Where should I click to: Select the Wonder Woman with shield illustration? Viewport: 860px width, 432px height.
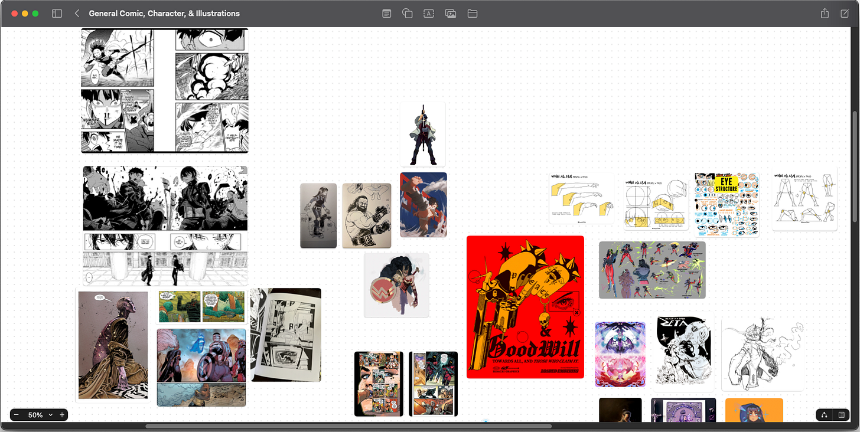pos(396,285)
